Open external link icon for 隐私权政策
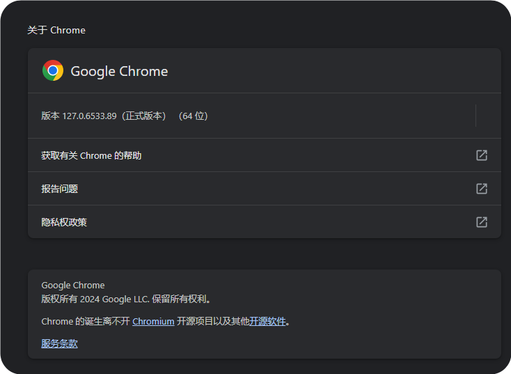511x374 pixels. point(482,222)
